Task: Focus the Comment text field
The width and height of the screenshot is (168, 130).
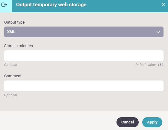Action: pos(84,86)
